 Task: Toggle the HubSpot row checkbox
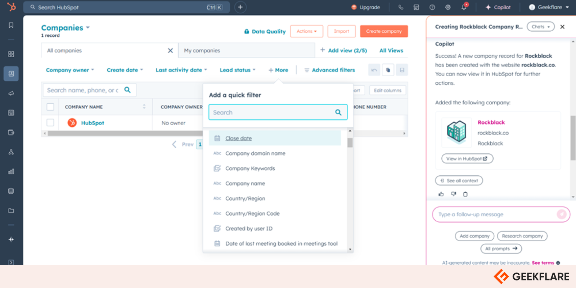tap(50, 123)
